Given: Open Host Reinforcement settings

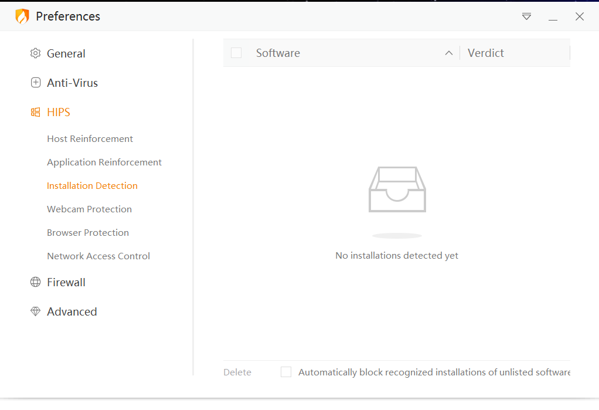Looking at the screenshot, I should tap(90, 139).
